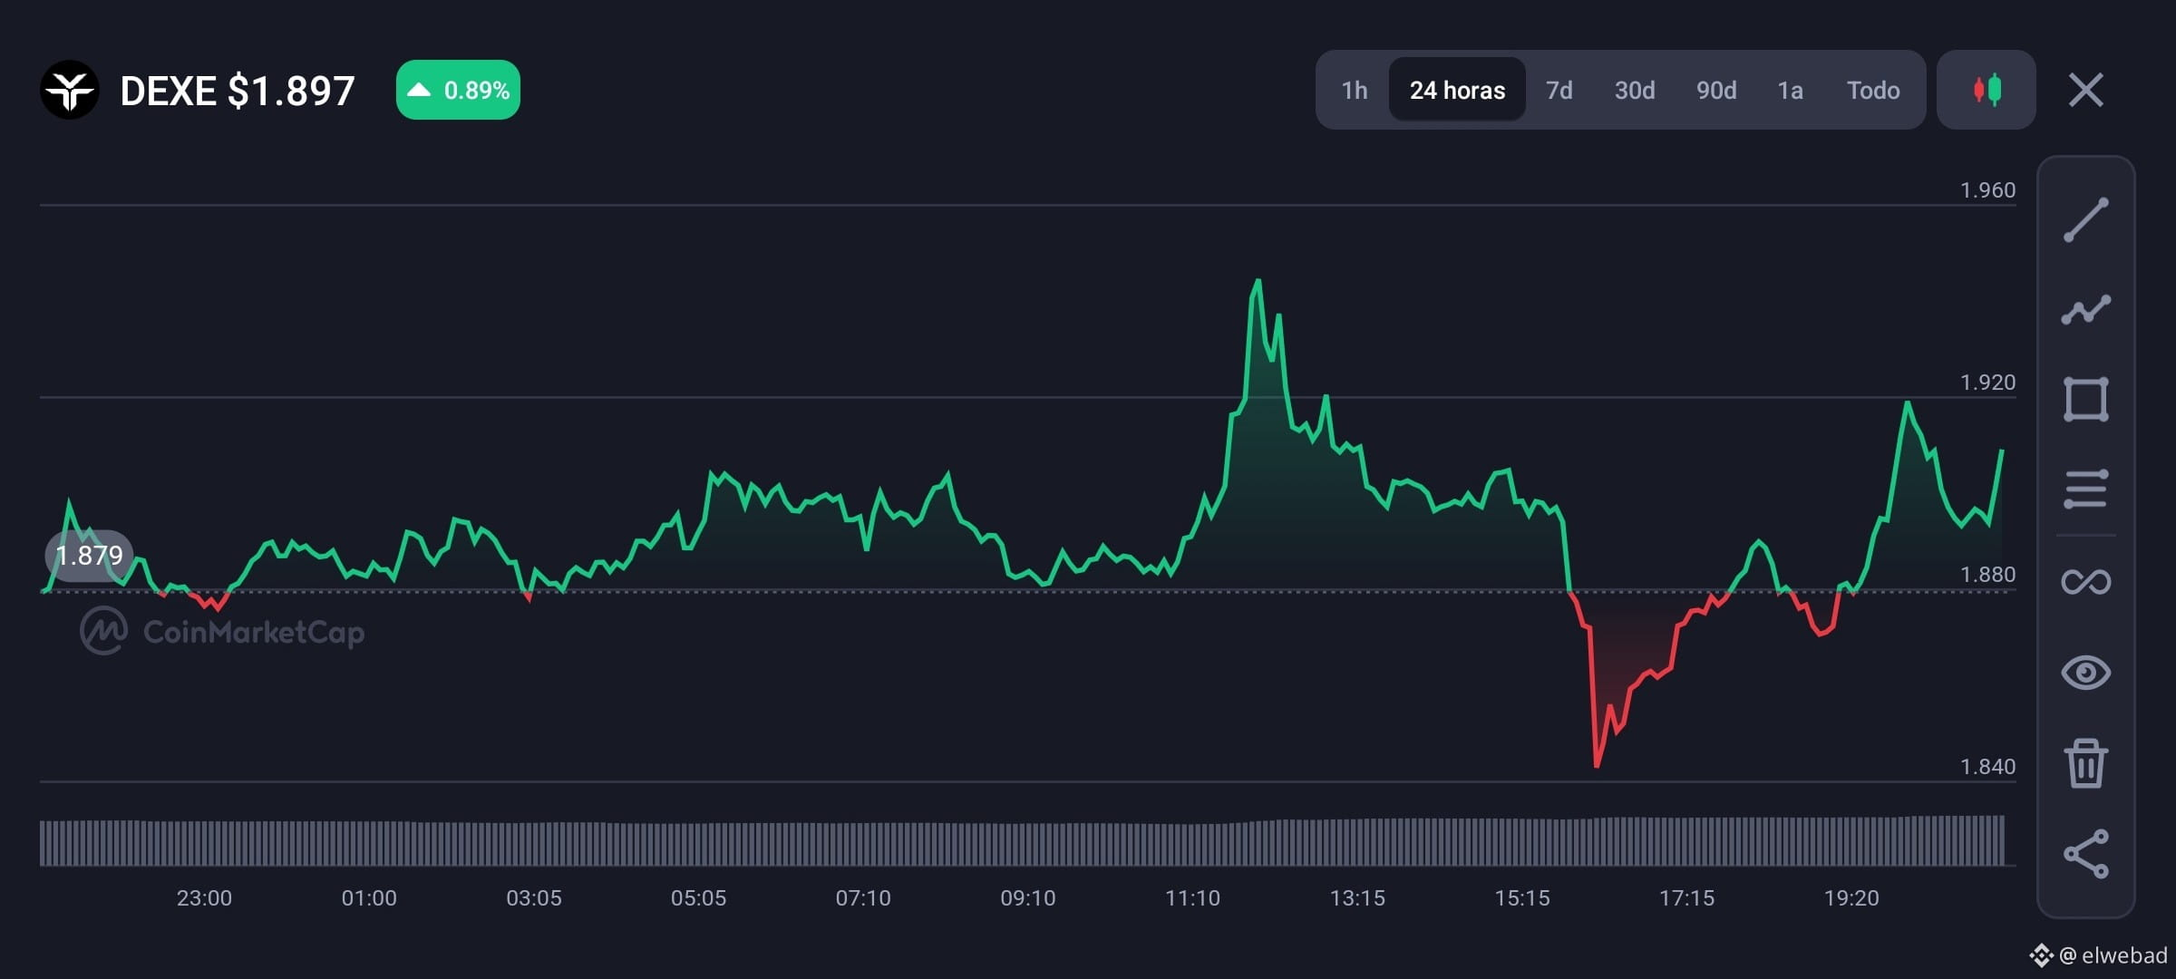Click the 0.89% change badge
2176x979 pixels.
pyautogui.click(x=458, y=90)
